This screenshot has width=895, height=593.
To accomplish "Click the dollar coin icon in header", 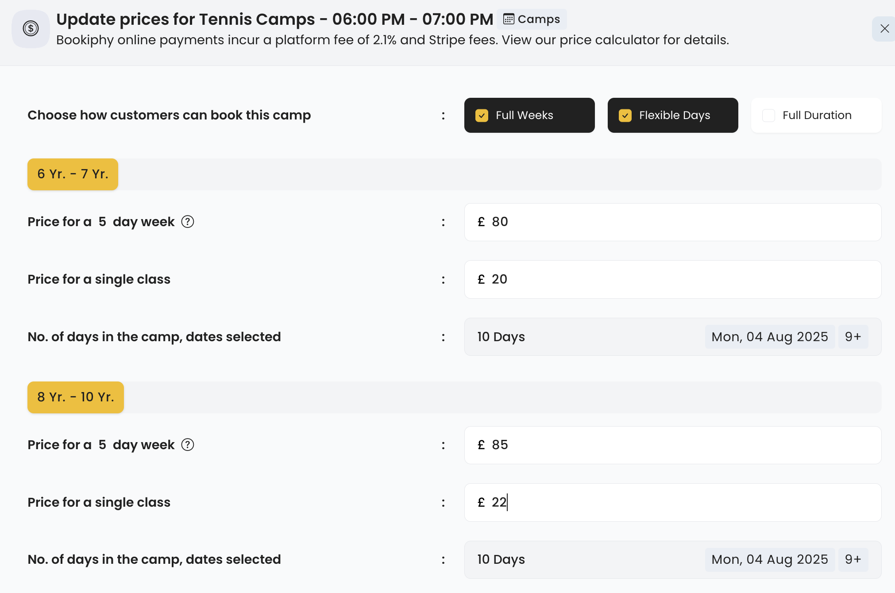I will pyautogui.click(x=31, y=29).
